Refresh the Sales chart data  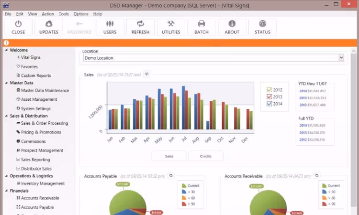[147, 74]
